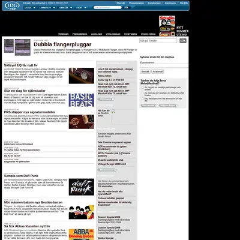Click the pill button below the Head Cab posts

pos(106,99)
